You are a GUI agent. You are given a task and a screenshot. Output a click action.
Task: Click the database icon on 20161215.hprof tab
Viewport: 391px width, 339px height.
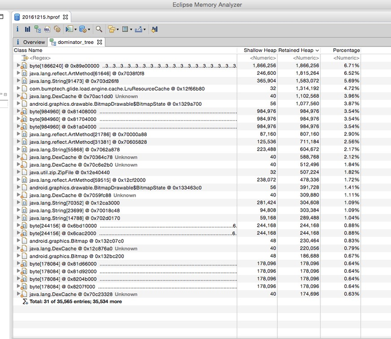coord(17,17)
